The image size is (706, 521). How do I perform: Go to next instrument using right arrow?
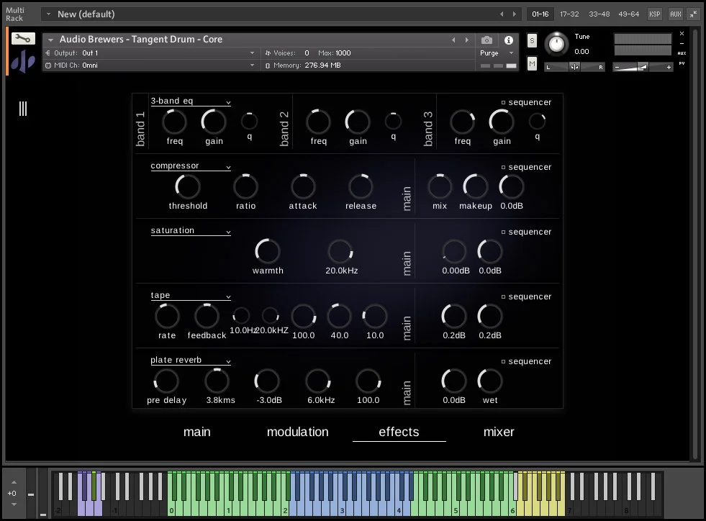pos(467,40)
